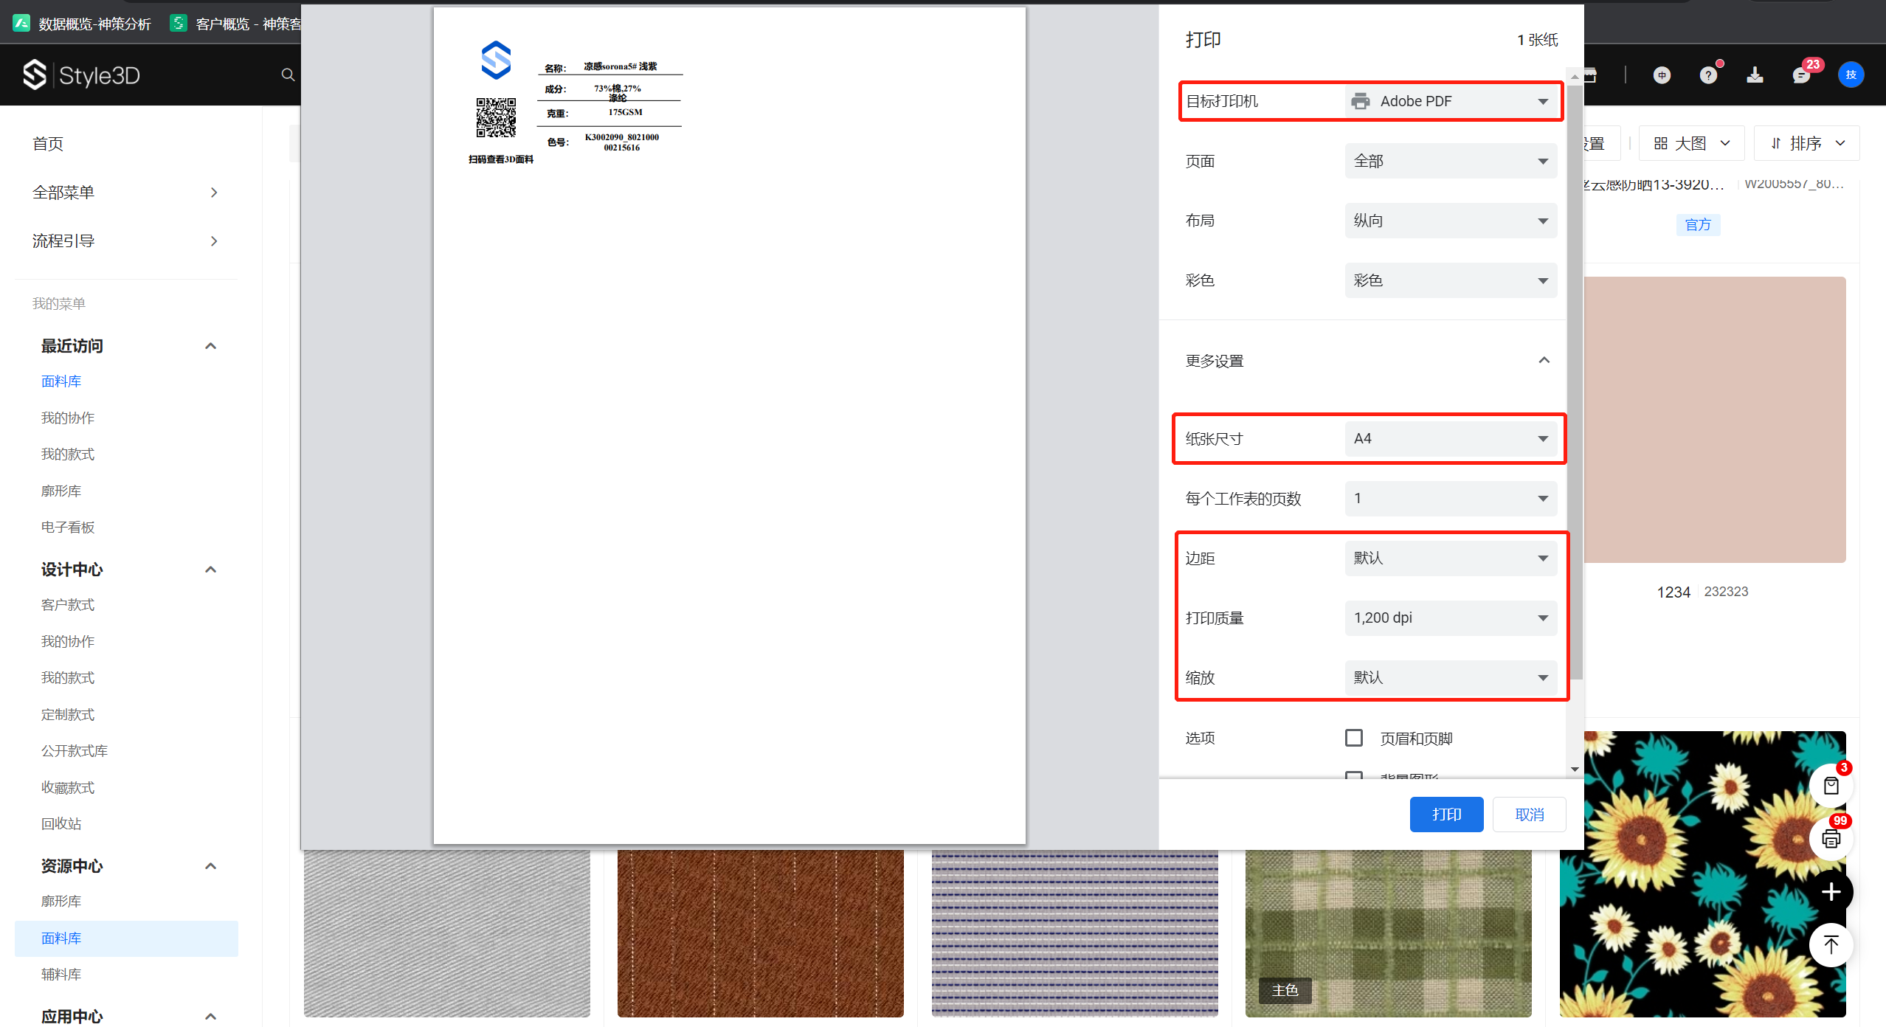Screen dimensions: 1886x1027
Task: Select 辅料库 under 资源中心
Action: [x=61, y=975]
